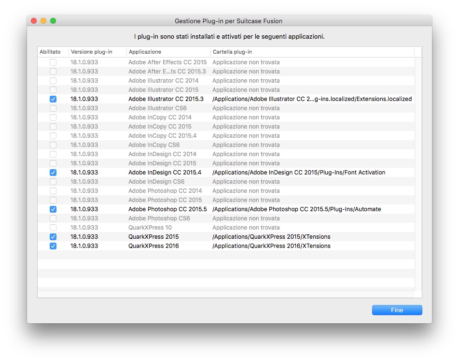Screen dimensions: 459x362
Task: Select the QuarkXPress 2016 application name
Action: [x=153, y=246]
